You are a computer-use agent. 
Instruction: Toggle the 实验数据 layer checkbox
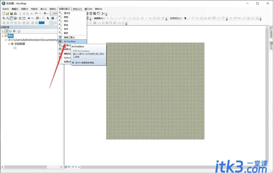12,44
